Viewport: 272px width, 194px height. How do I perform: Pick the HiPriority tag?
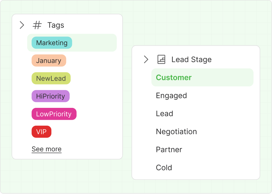[x=51, y=96]
